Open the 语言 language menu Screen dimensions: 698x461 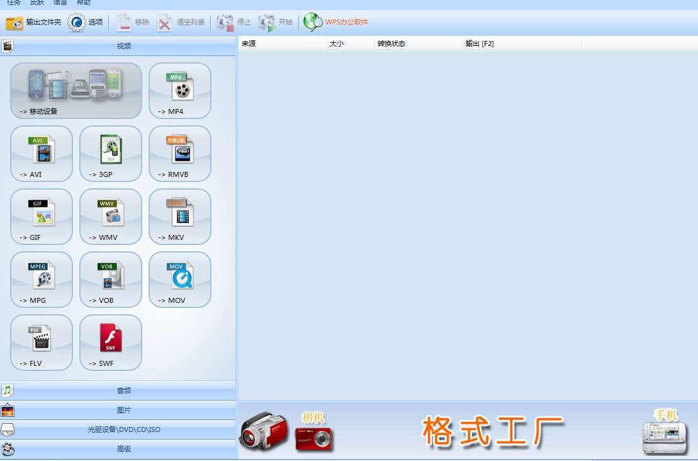60,3
